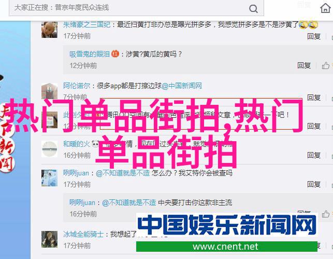Image resolution: width=333 pixels, height=259 pixels.
Task: Click the search magnifier icon
Action: tap(253, 9)
